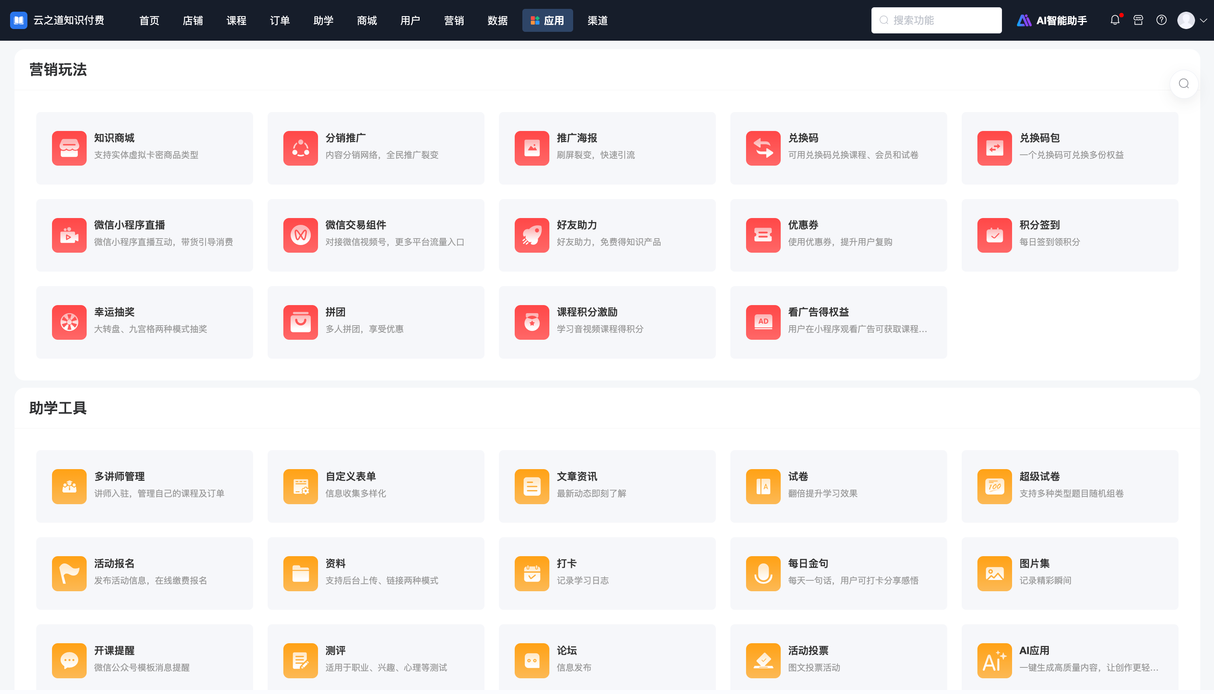Image resolution: width=1214 pixels, height=694 pixels.
Task: Click the 测评 assessment icon
Action: pyautogui.click(x=300, y=661)
